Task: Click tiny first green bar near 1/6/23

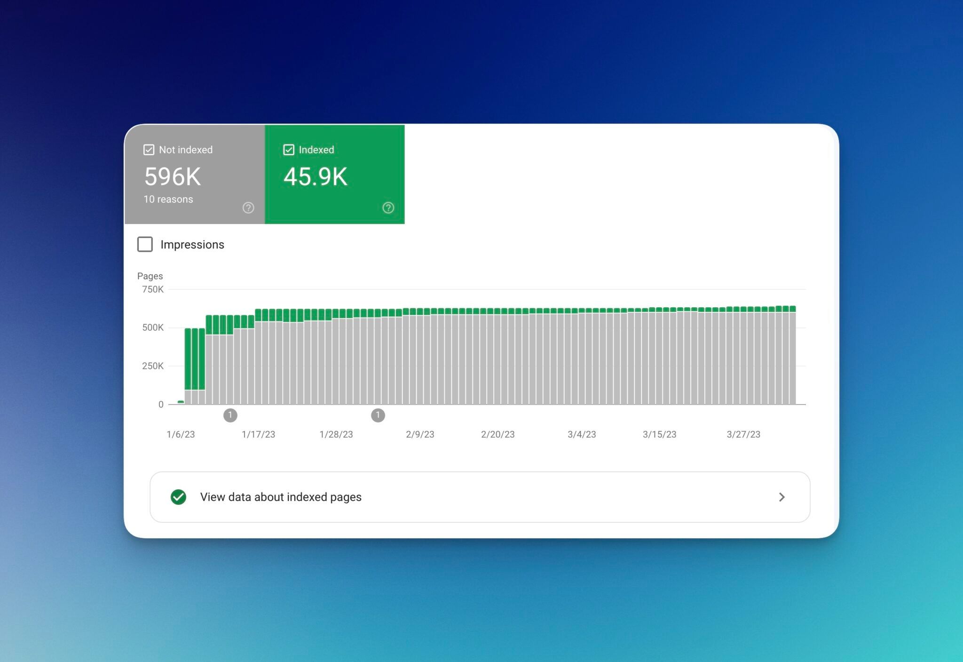Action: [181, 402]
